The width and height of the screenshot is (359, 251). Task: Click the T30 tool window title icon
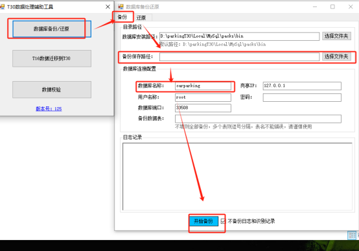(3, 7)
